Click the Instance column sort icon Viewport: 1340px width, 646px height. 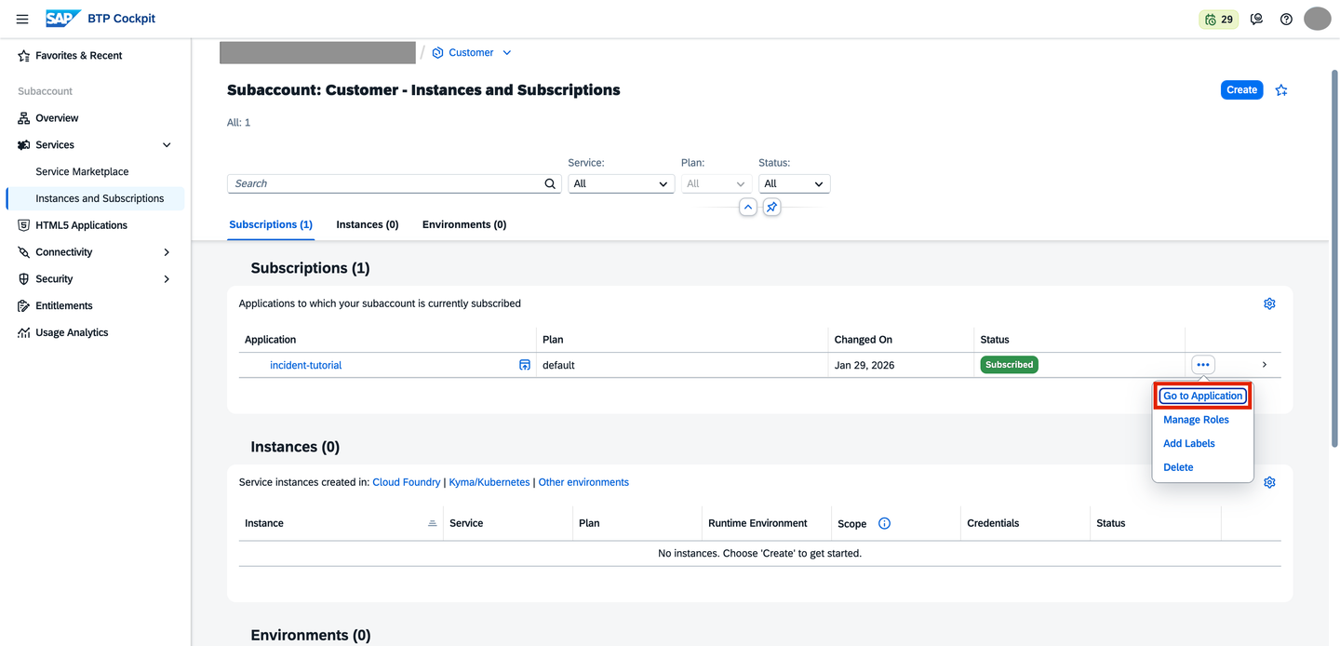(432, 523)
